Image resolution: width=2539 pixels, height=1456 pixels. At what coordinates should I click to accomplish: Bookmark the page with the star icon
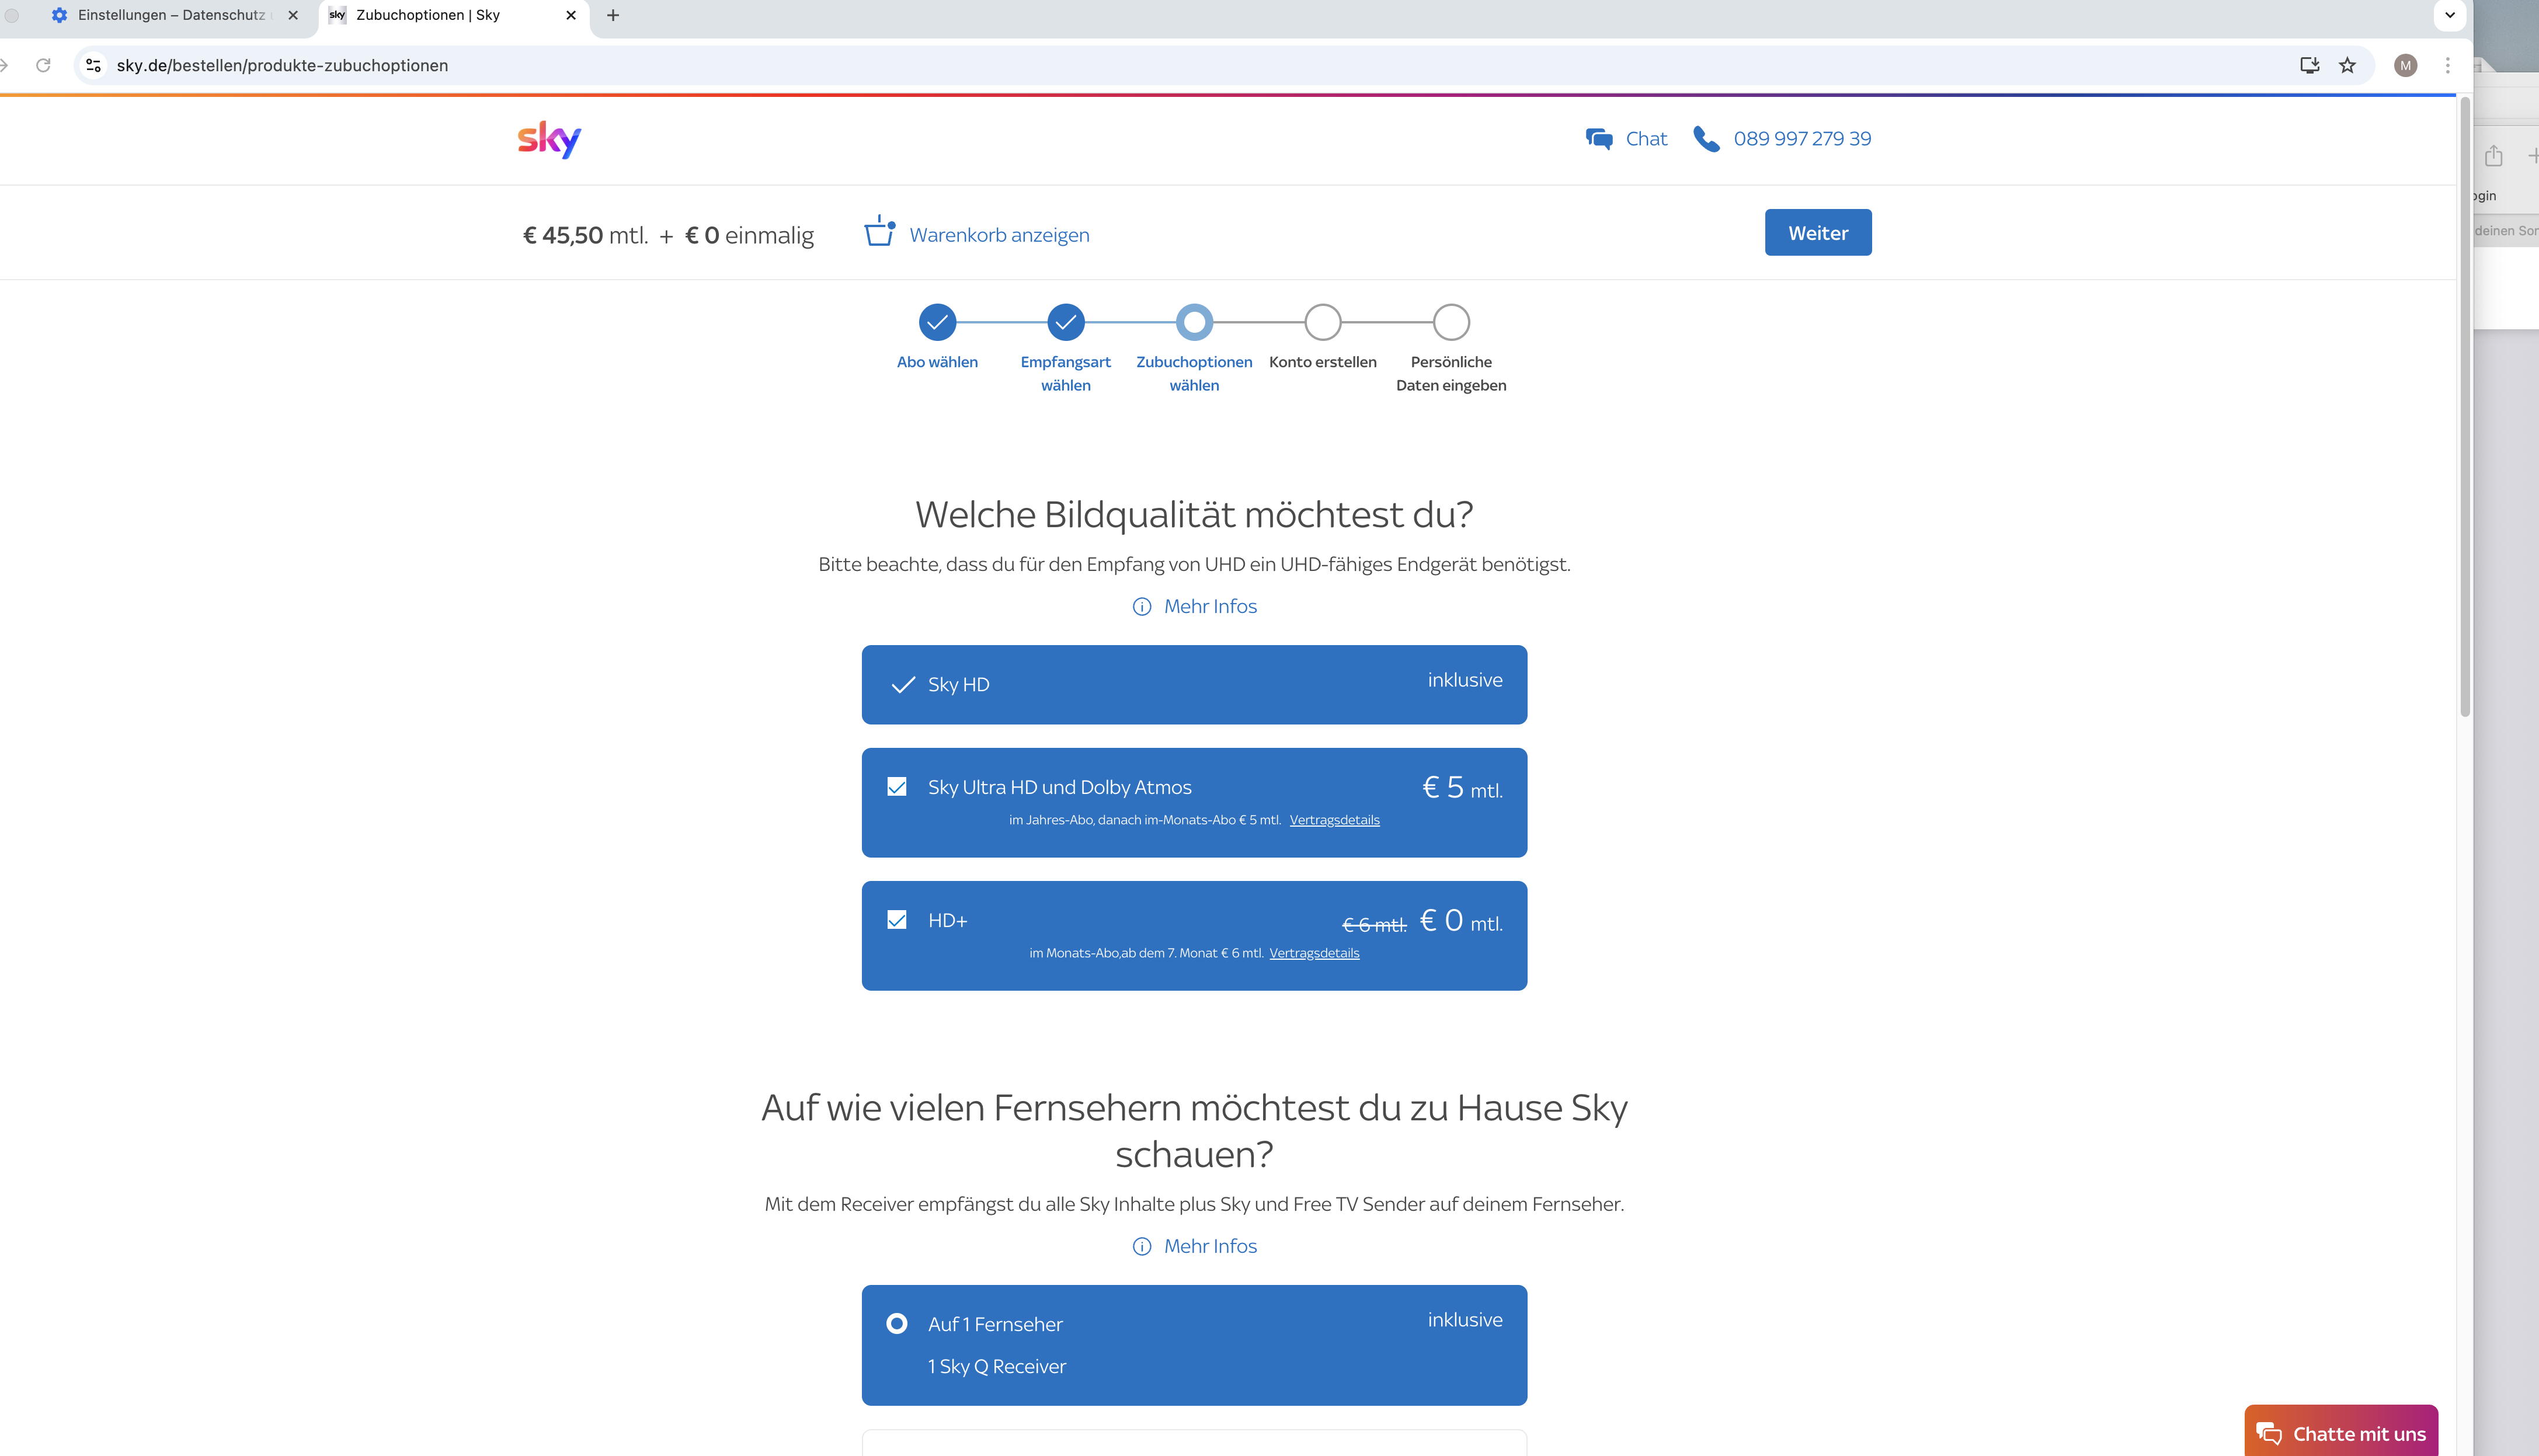(x=2346, y=65)
